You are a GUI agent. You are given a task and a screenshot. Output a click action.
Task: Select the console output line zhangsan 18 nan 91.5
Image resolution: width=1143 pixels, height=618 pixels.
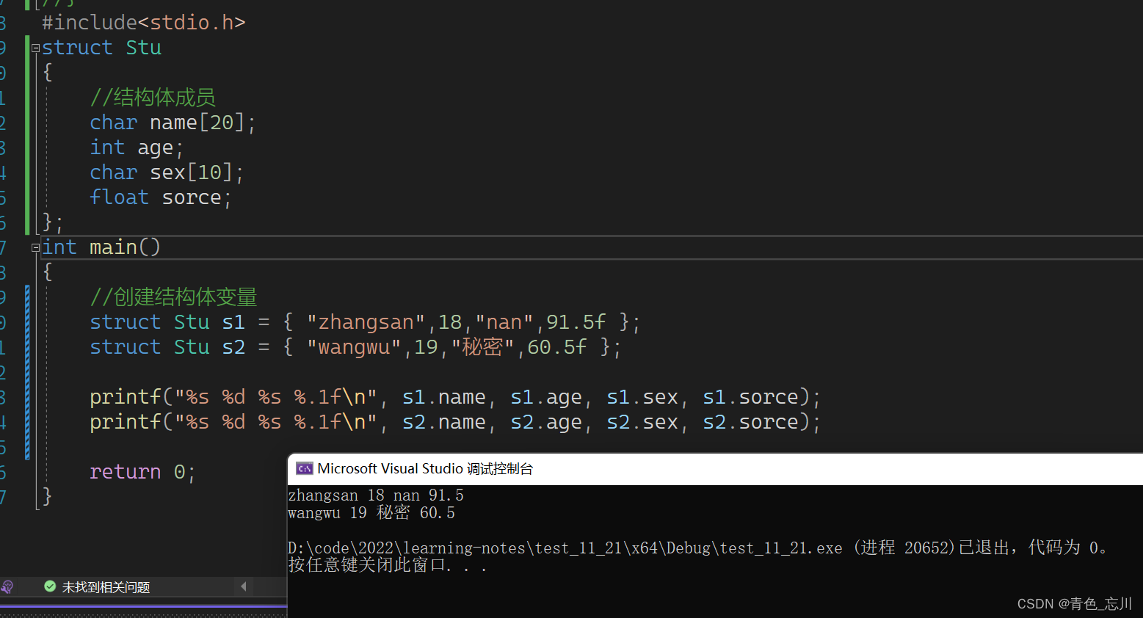[x=376, y=495]
